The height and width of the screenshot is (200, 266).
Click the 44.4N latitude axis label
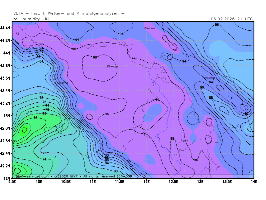(6, 28)
